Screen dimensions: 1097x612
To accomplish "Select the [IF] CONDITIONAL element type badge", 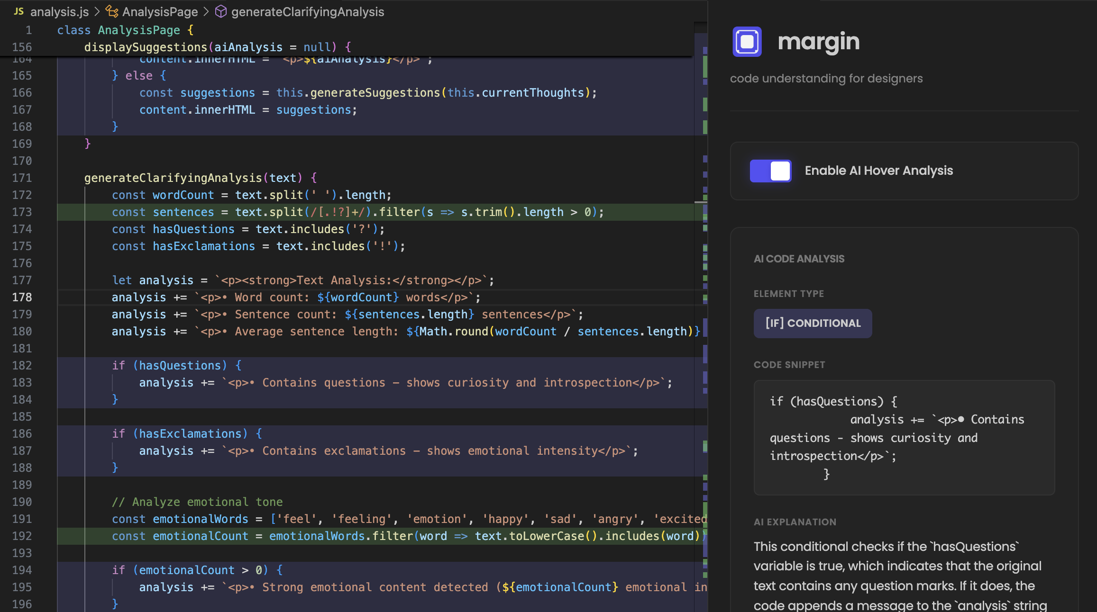I will [813, 323].
